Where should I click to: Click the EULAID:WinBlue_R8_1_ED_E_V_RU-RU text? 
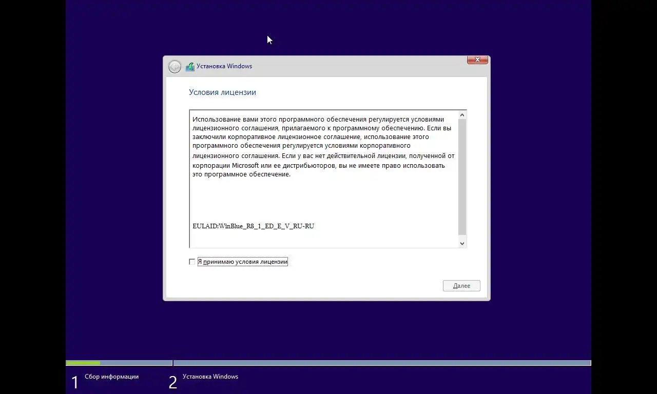tap(253, 226)
